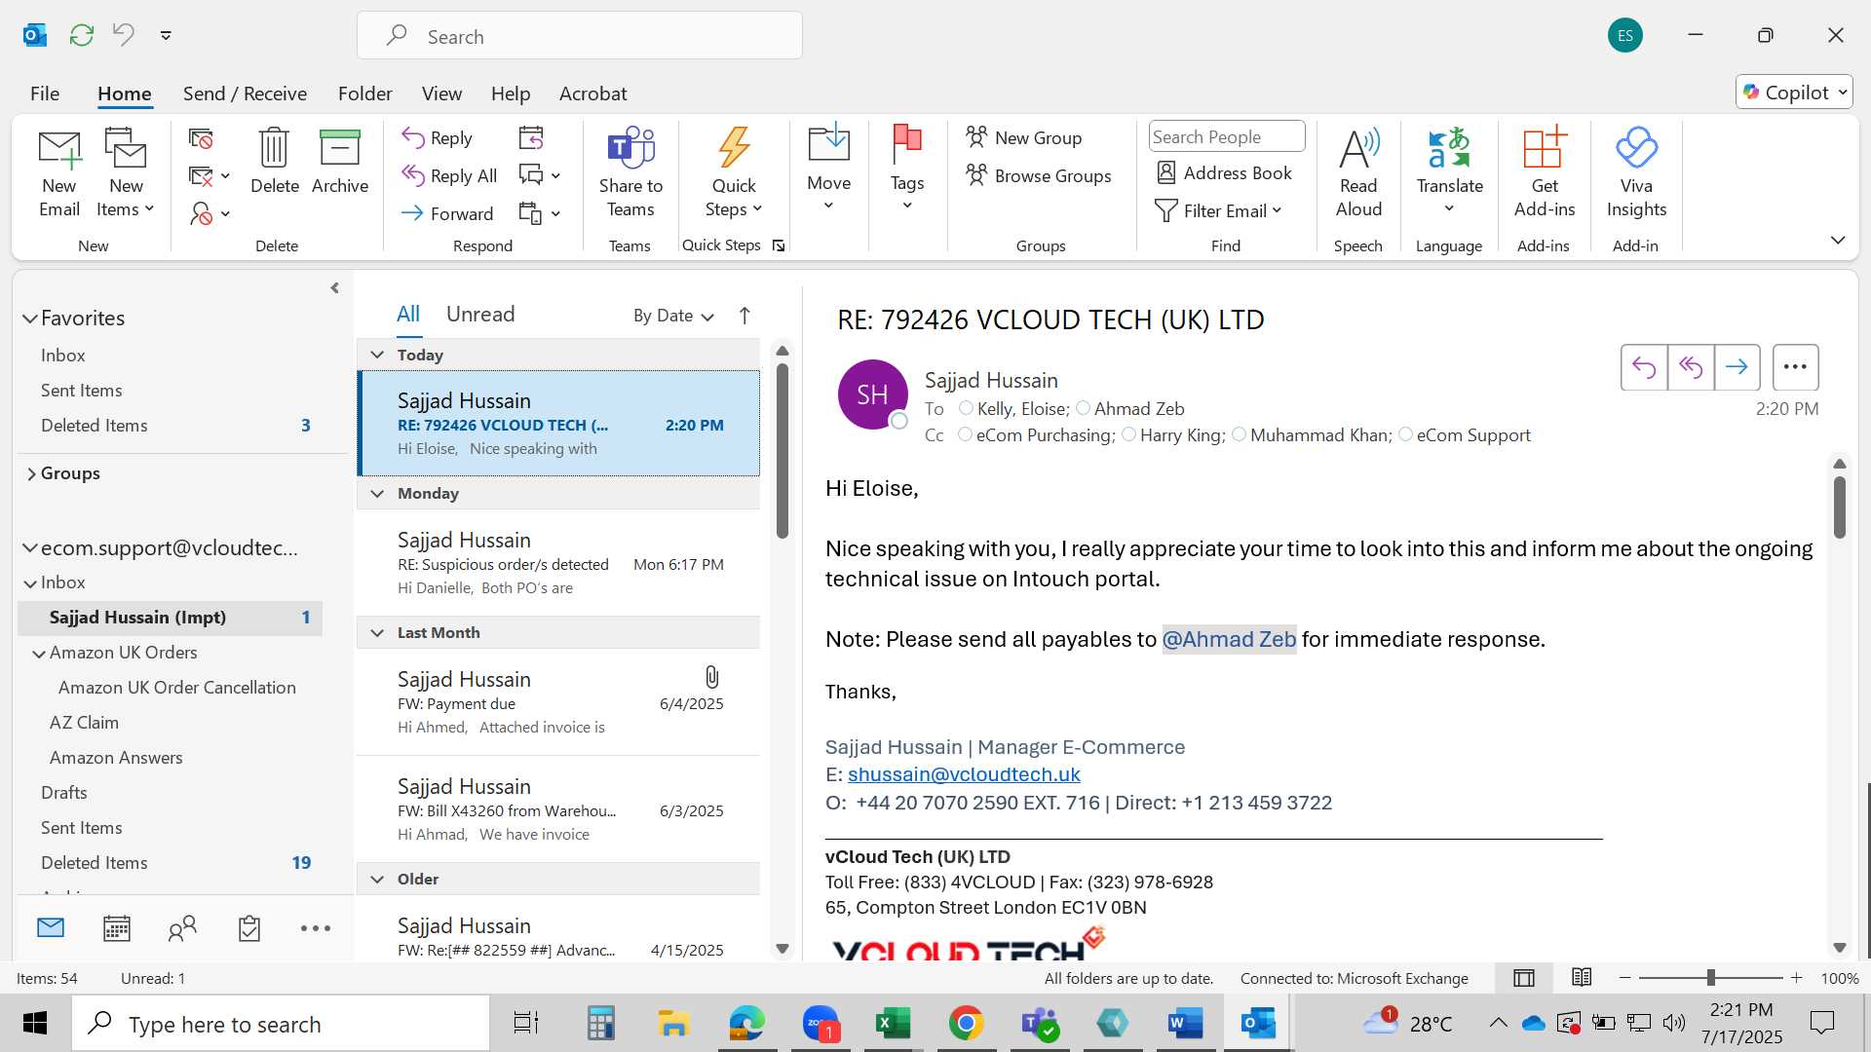Click the main Search box
Image resolution: width=1871 pixels, height=1052 pixels.
click(580, 36)
